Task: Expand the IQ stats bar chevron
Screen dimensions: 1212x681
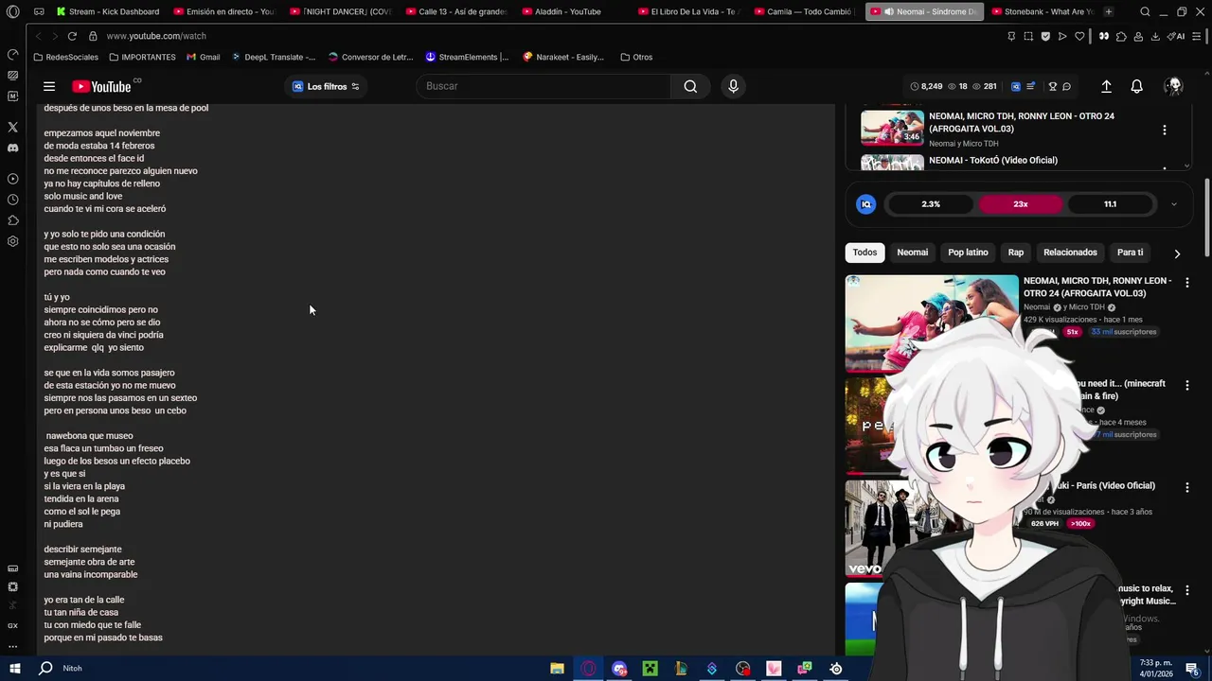Action: (x=1173, y=204)
